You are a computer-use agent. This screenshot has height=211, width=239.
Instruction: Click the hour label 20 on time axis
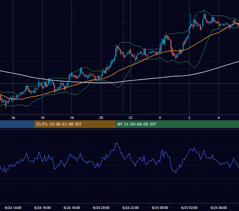[x=101, y=117]
